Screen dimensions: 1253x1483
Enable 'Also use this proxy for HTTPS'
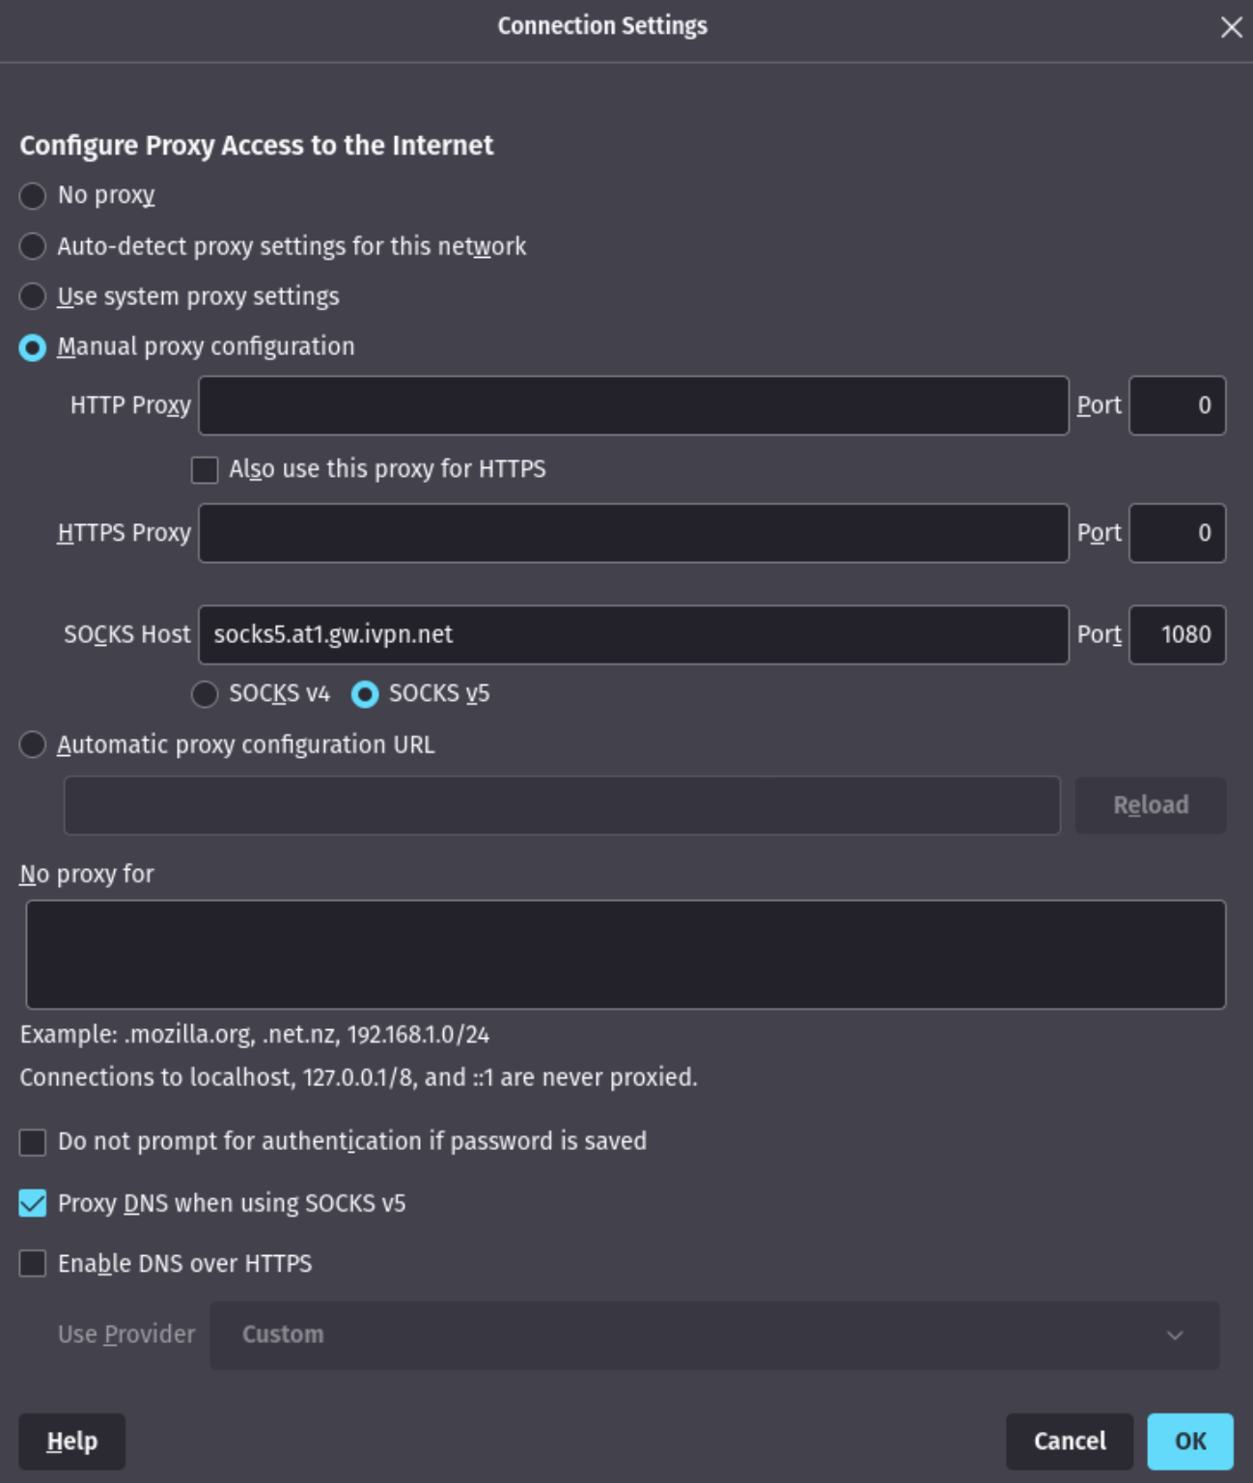point(205,469)
